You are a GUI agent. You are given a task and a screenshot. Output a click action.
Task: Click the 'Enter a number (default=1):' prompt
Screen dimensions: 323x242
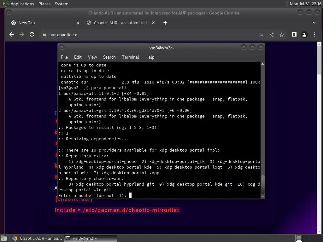pos(92,195)
